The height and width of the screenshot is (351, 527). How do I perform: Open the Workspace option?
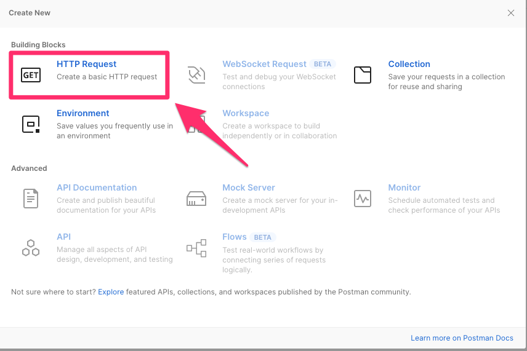click(x=246, y=113)
